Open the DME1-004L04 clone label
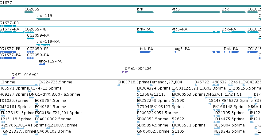Image resolution: width=261 pixels, height=136 pixels. point(138,69)
